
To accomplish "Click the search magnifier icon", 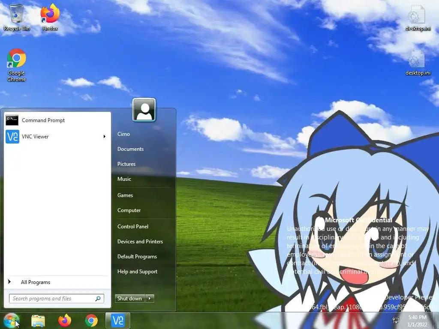I will coord(98,299).
